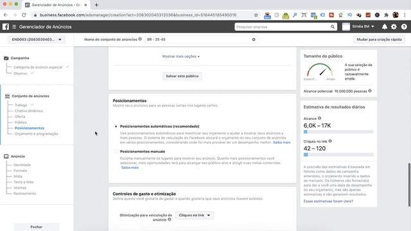Go to the Público step
This screenshot has width=411, height=231.
[x=21, y=123]
